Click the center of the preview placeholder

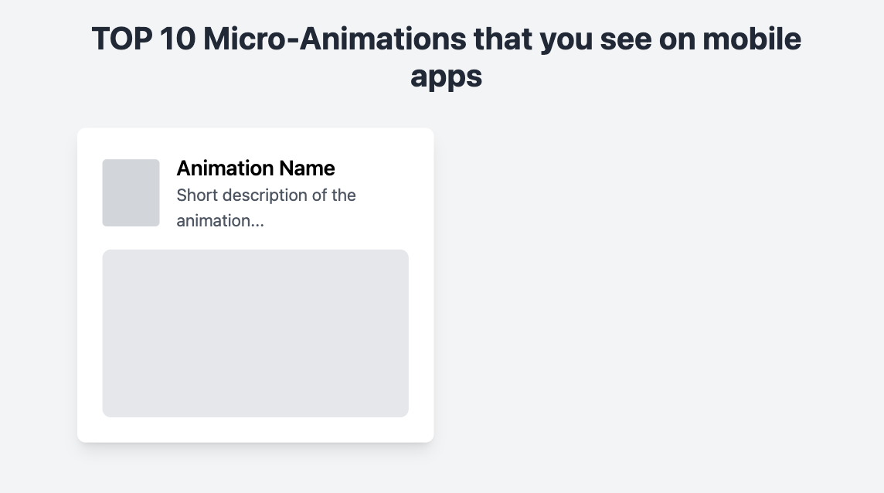(255, 333)
